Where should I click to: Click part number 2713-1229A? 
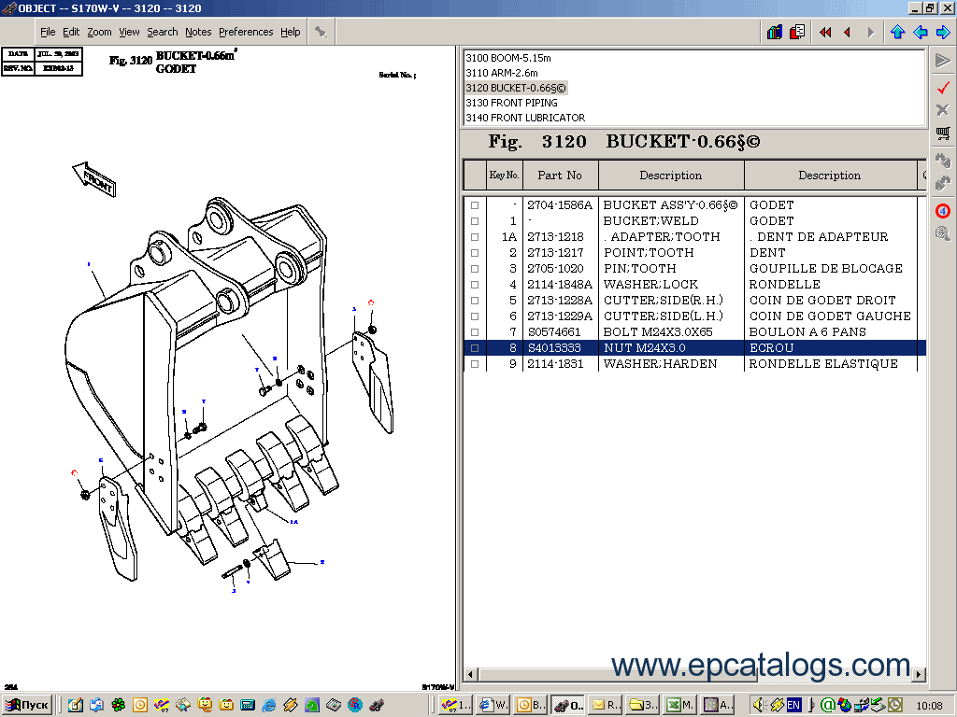click(560, 316)
